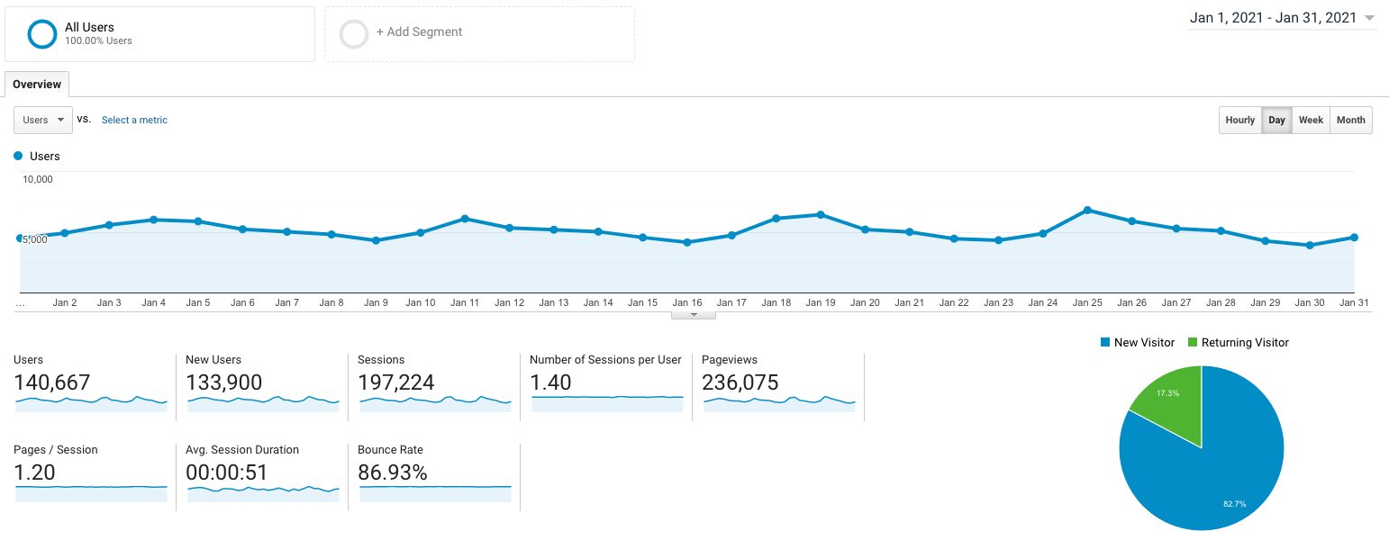Click the All Users segment circle icon
This screenshot has height=540, width=1389.
click(41, 32)
